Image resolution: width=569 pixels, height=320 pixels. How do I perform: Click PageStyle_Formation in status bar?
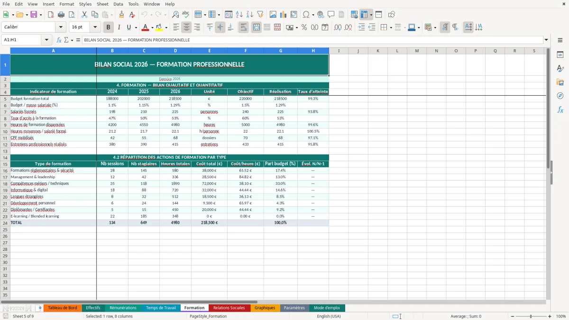pyautogui.click(x=208, y=316)
